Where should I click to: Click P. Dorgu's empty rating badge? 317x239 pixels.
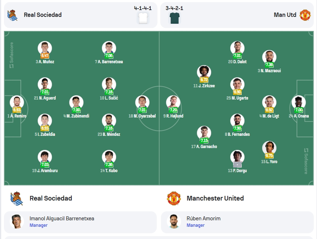tap(237, 165)
